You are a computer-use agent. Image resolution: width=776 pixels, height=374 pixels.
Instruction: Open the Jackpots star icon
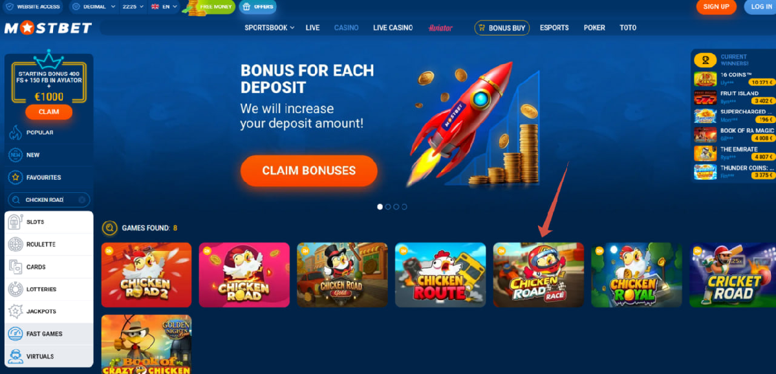pos(15,311)
